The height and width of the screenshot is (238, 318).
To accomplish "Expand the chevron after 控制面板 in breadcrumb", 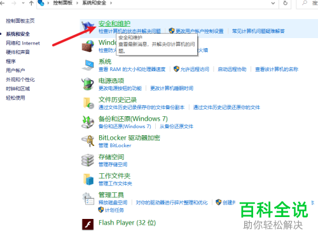I will click(77, 3).
